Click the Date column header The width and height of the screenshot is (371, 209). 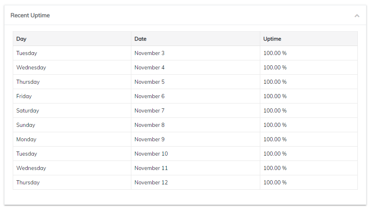140,39
